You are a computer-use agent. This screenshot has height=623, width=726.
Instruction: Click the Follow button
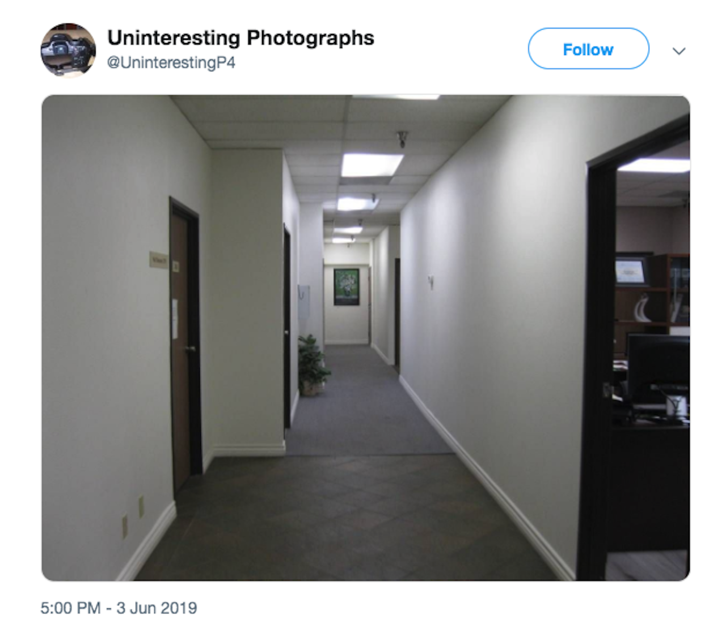588,49
